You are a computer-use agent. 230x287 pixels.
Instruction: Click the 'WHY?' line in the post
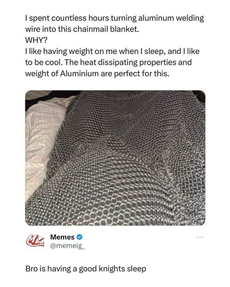(x=36, y=40)
